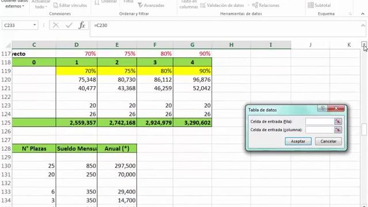
Task: Close the Tabla de datos dialog
Action: 336,108
